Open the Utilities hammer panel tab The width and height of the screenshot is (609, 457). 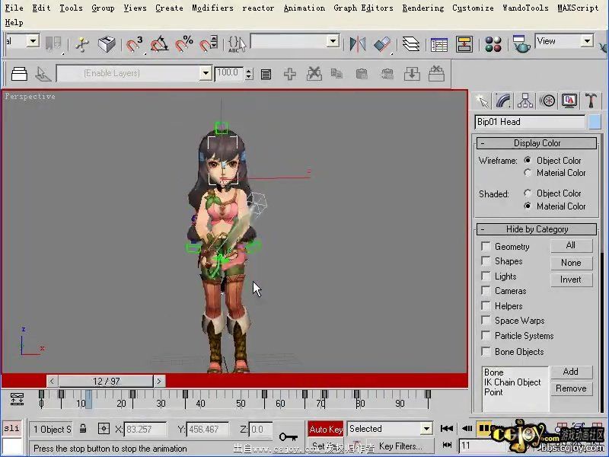(x=591, y=101)
